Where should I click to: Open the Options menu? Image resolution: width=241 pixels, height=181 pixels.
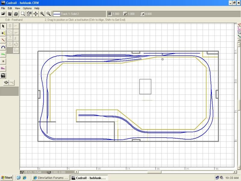[x=27, y=8]
